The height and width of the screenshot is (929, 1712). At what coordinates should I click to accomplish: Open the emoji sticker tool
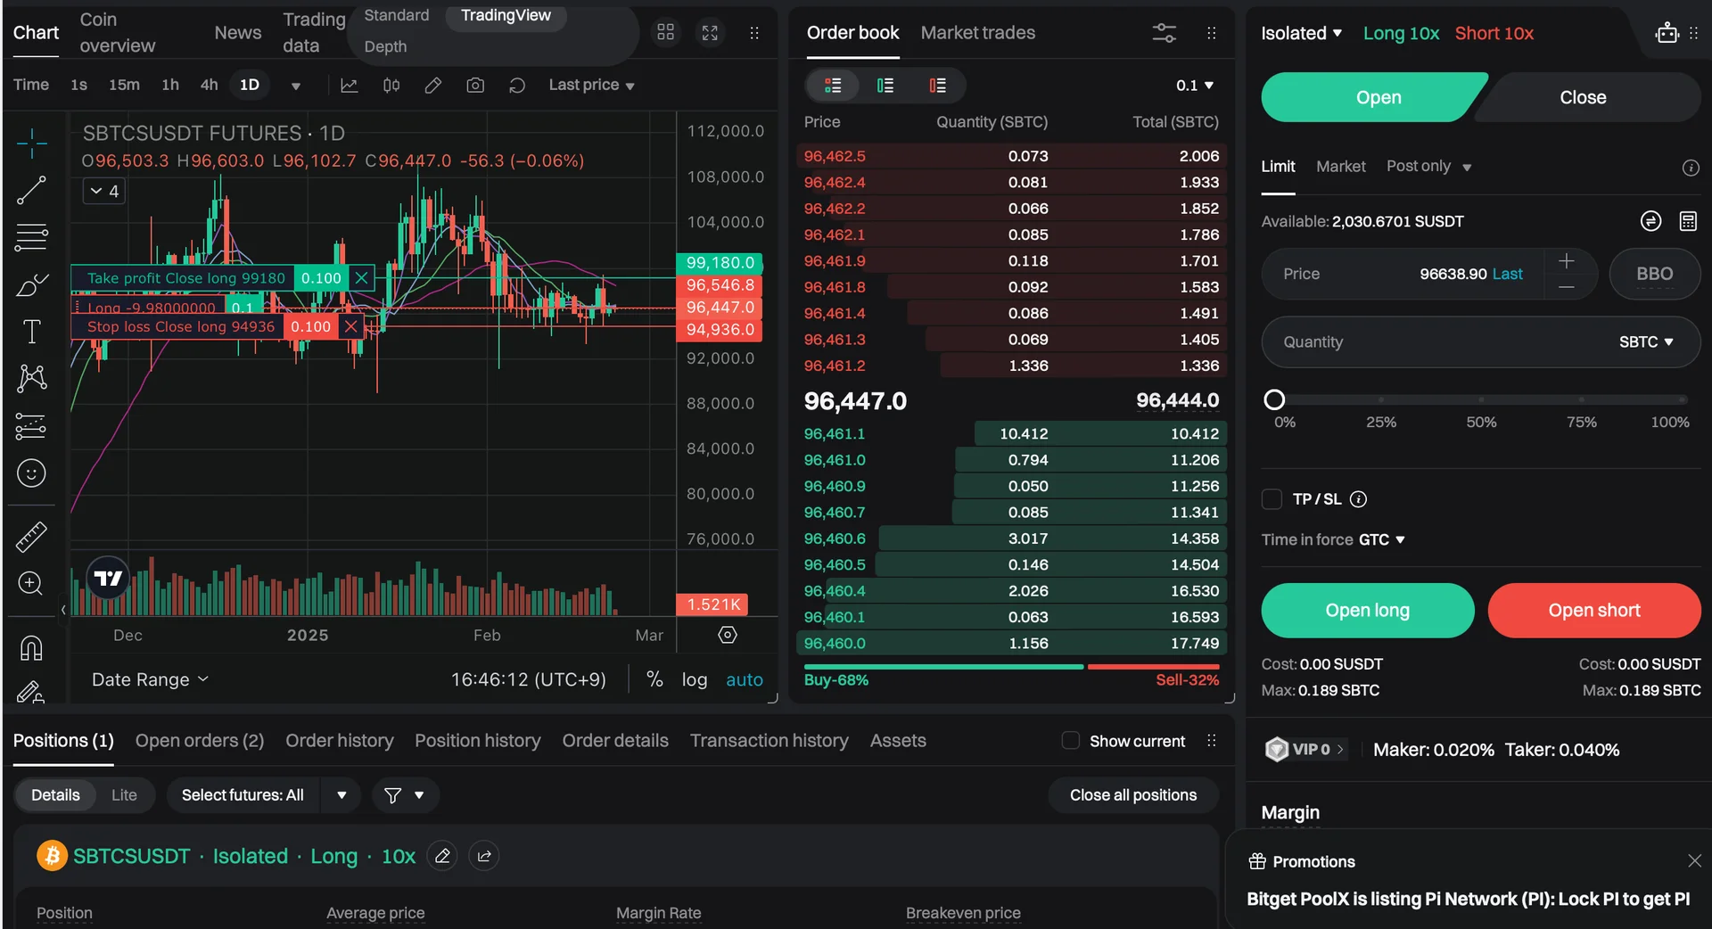click(x=31, y=473)
